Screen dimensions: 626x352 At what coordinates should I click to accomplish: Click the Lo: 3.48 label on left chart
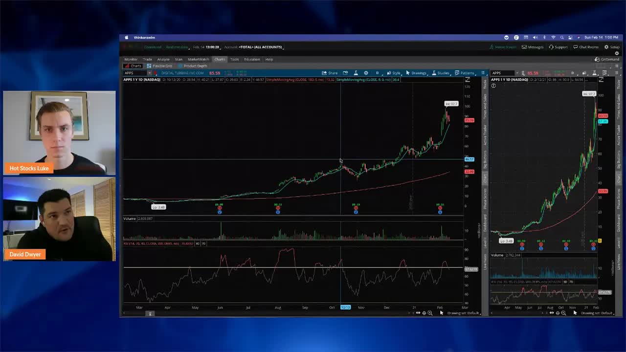[158, 207]
